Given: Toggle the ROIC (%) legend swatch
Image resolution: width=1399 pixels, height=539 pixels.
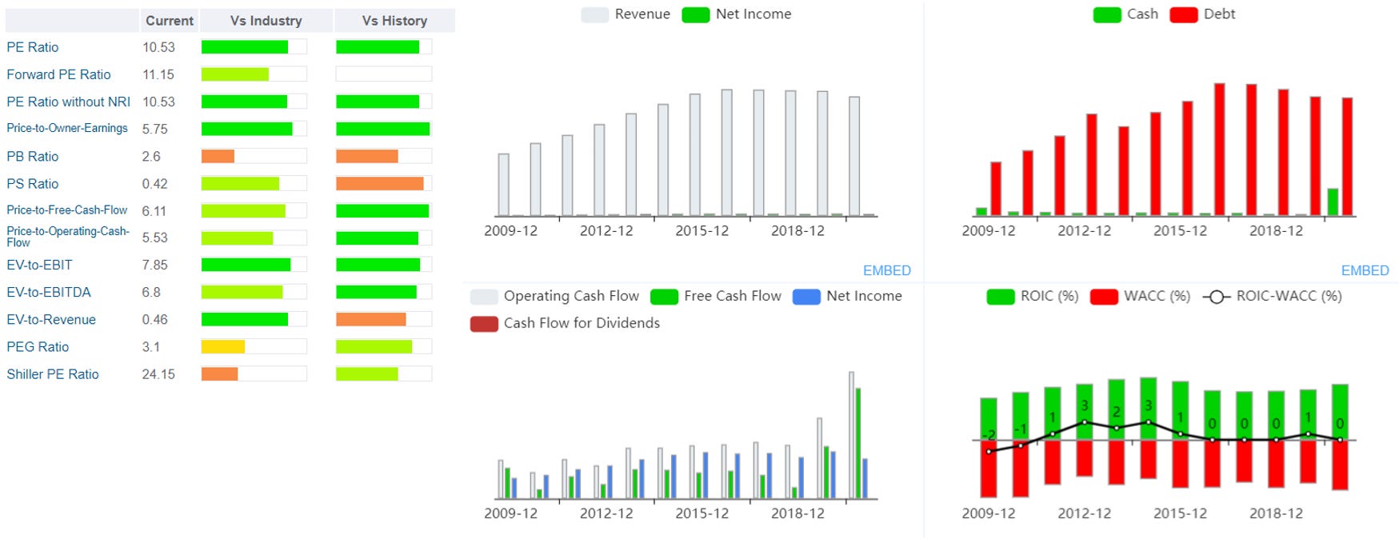Looking at the screenshot, I should click(x=1001, y=297).
